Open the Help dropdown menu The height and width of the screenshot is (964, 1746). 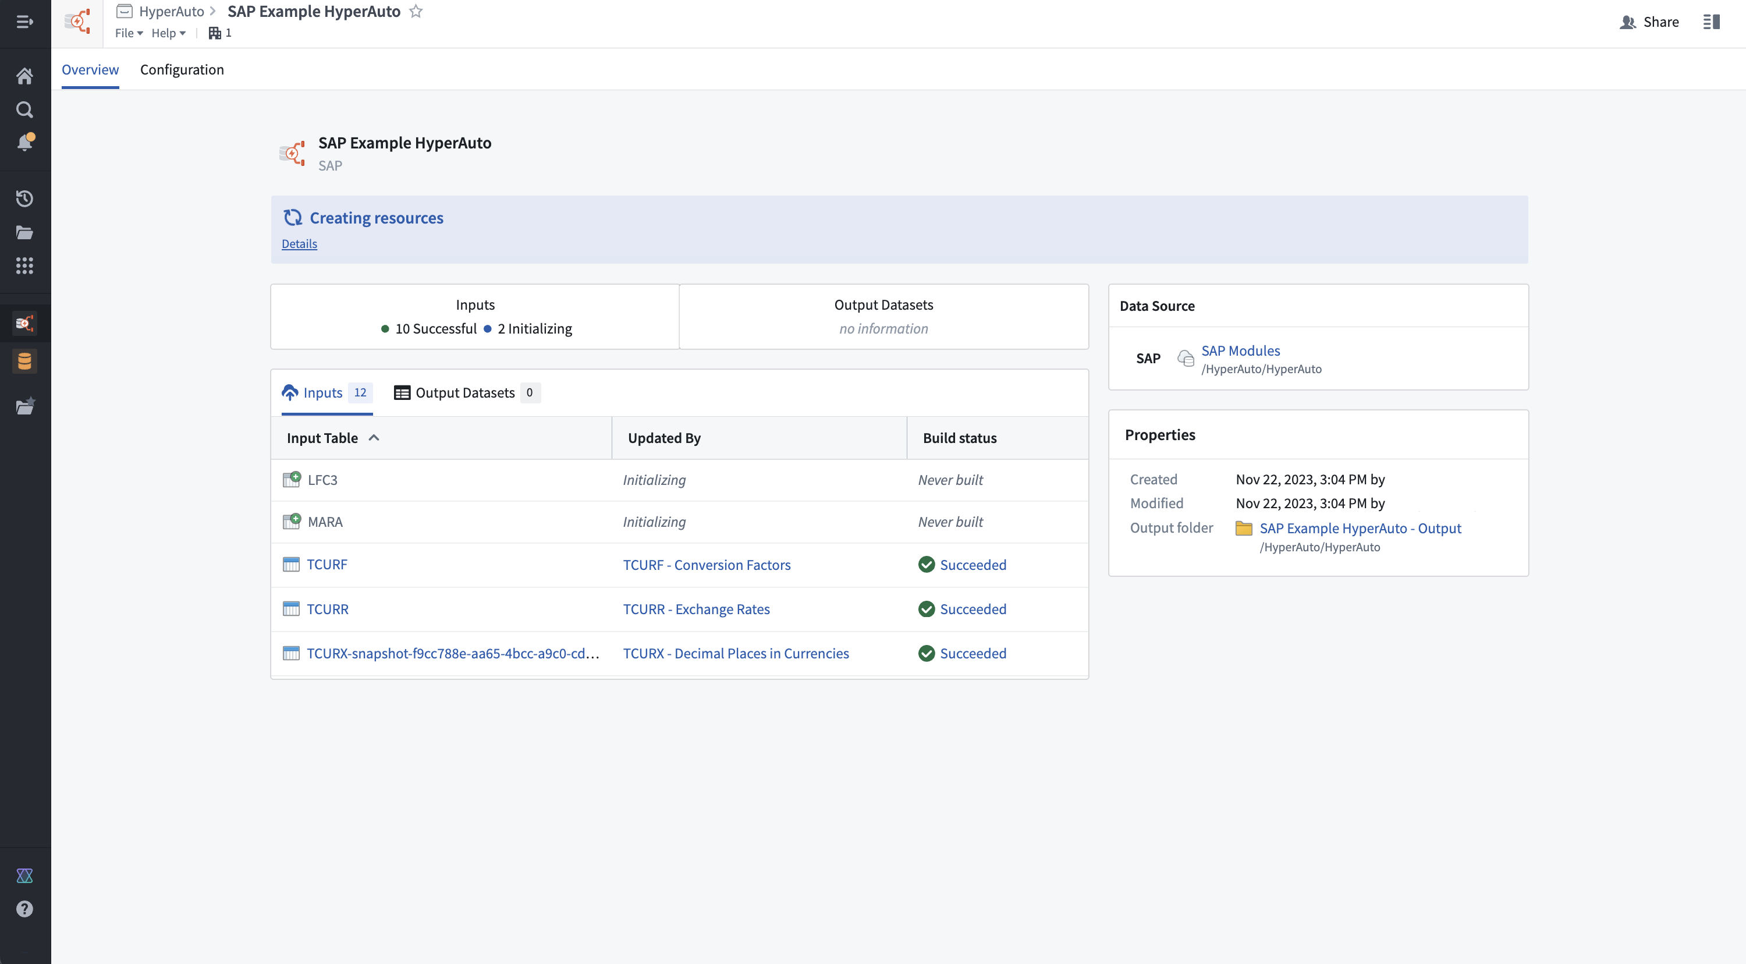(168, 33)
